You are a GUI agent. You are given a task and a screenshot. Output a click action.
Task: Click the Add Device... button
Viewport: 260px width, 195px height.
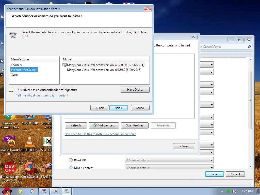(x=104, y=125)
